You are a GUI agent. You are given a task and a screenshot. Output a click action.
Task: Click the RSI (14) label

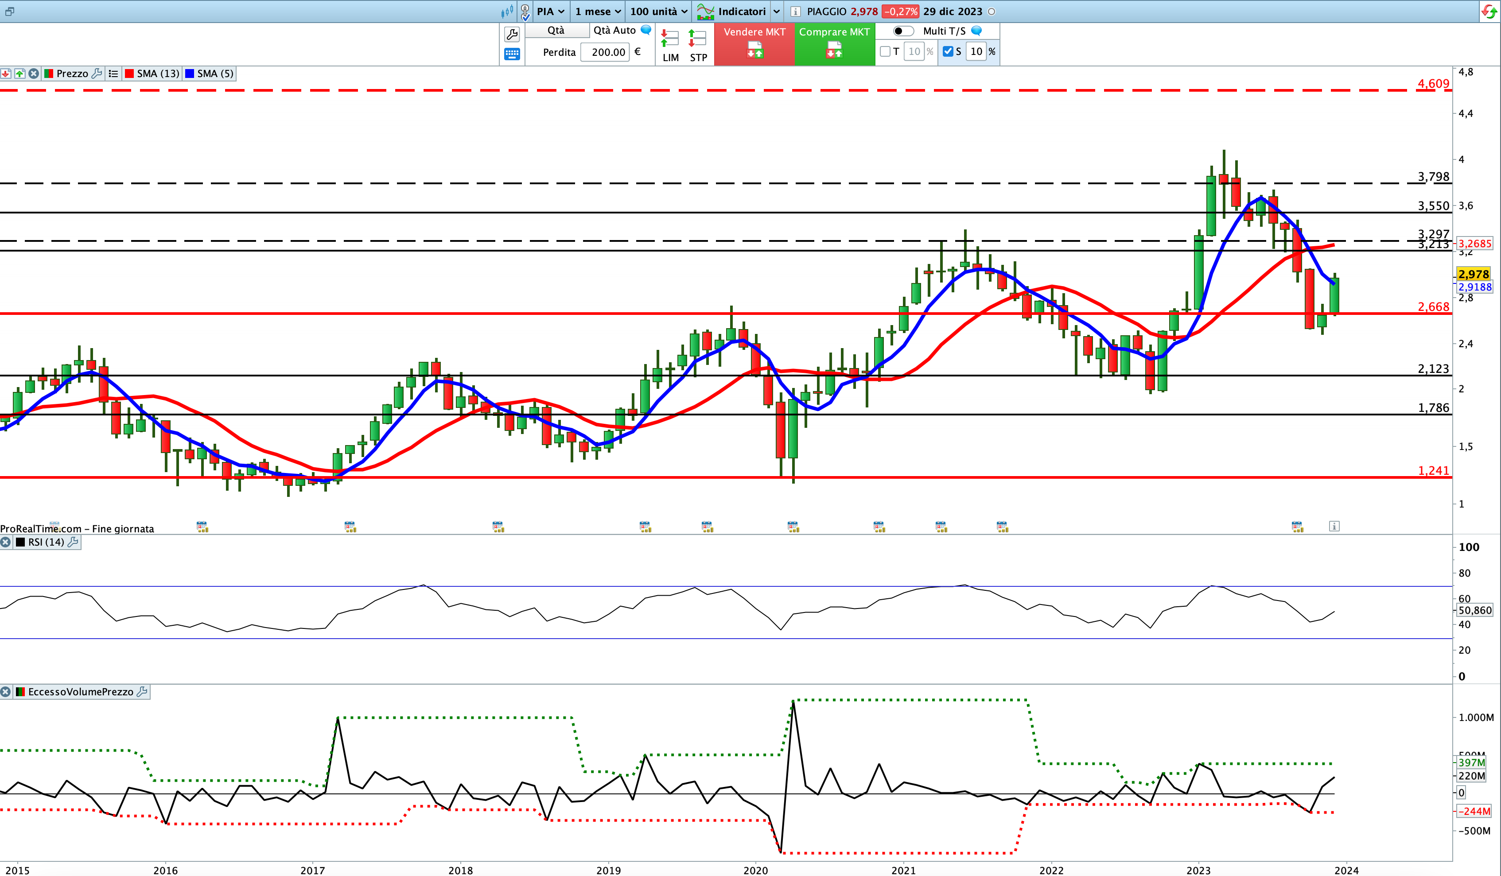47,543
